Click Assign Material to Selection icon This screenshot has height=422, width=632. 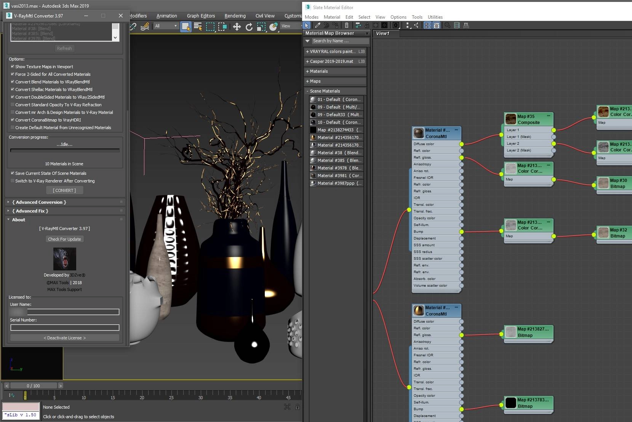point(335,26)
